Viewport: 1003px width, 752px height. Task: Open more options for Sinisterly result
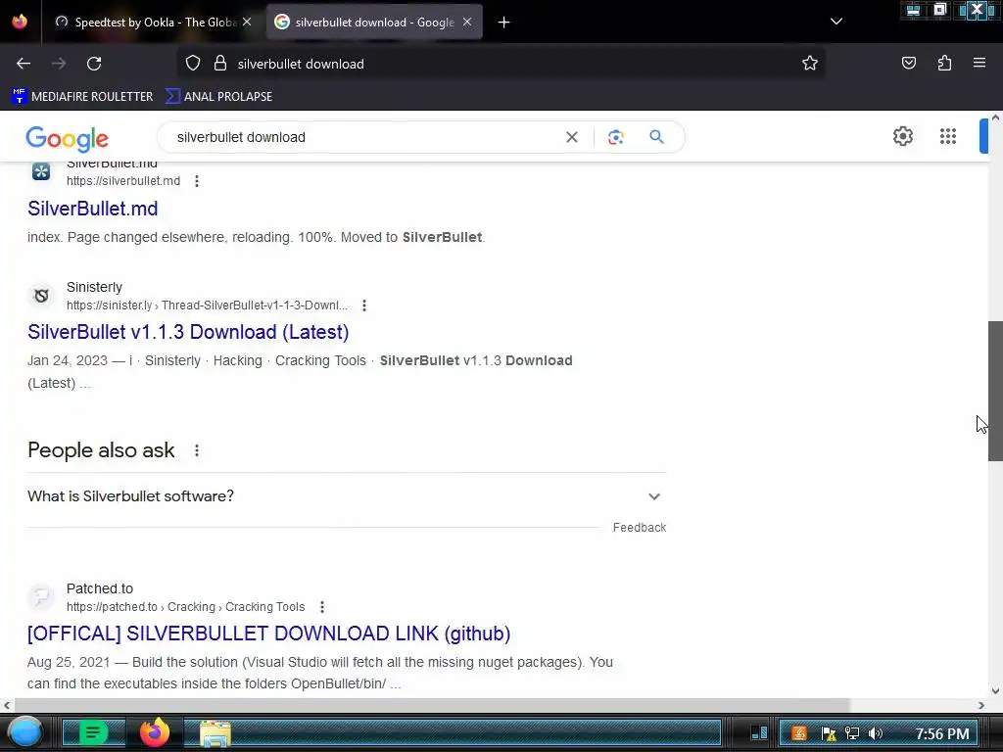[364, 305]
